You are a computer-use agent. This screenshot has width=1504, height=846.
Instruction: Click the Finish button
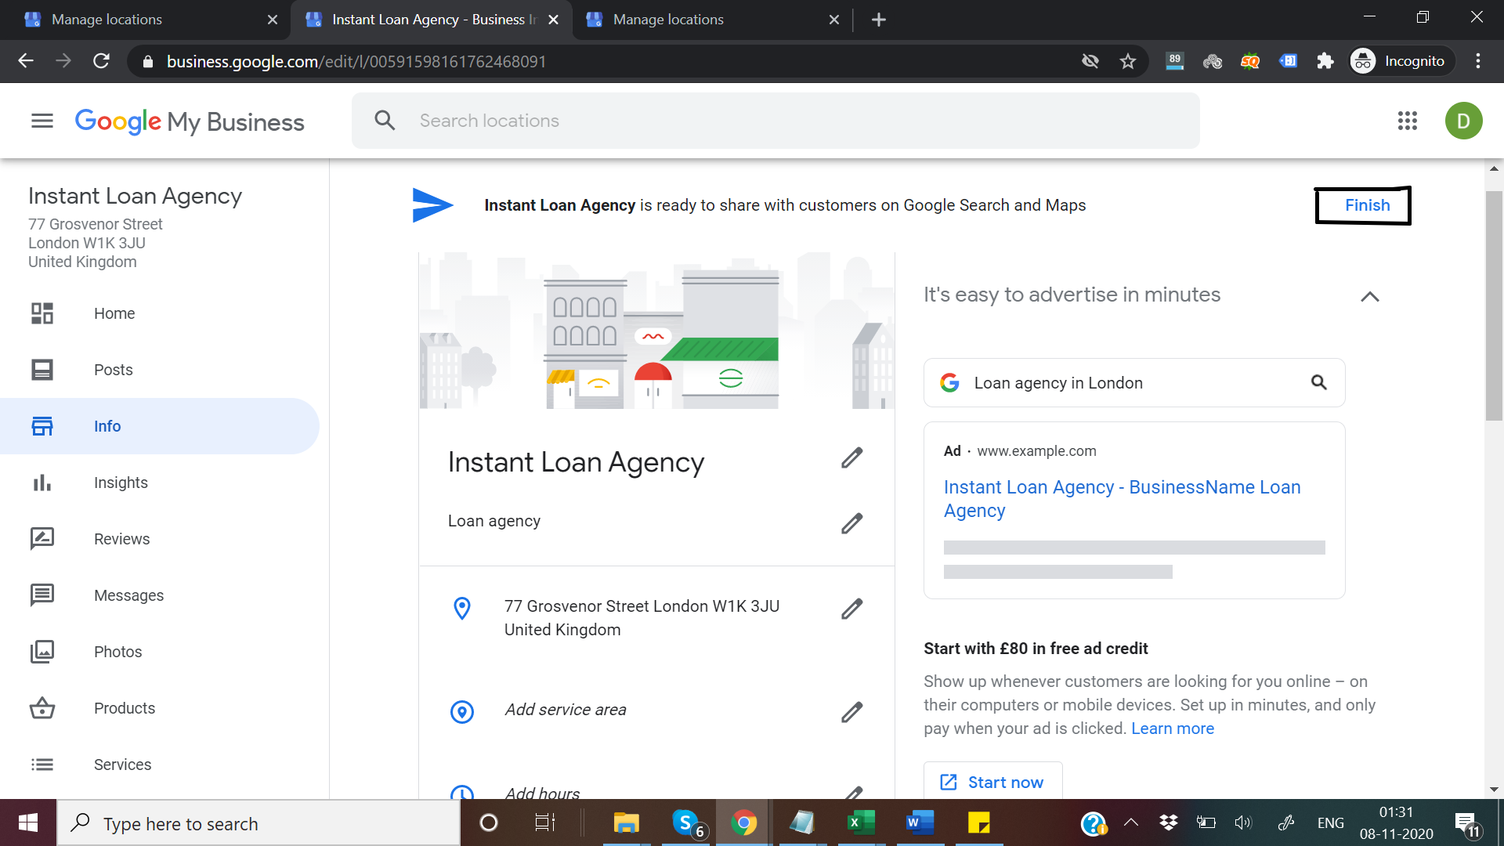(x=1367, y=205)
